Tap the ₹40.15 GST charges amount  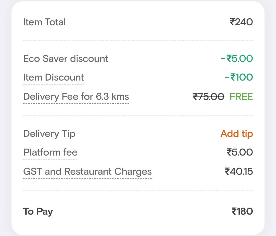tap(239, 171)
